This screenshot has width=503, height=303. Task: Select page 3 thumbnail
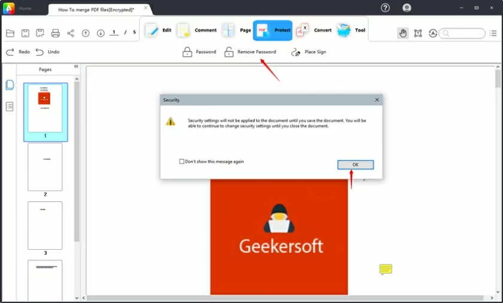[45, 225]
